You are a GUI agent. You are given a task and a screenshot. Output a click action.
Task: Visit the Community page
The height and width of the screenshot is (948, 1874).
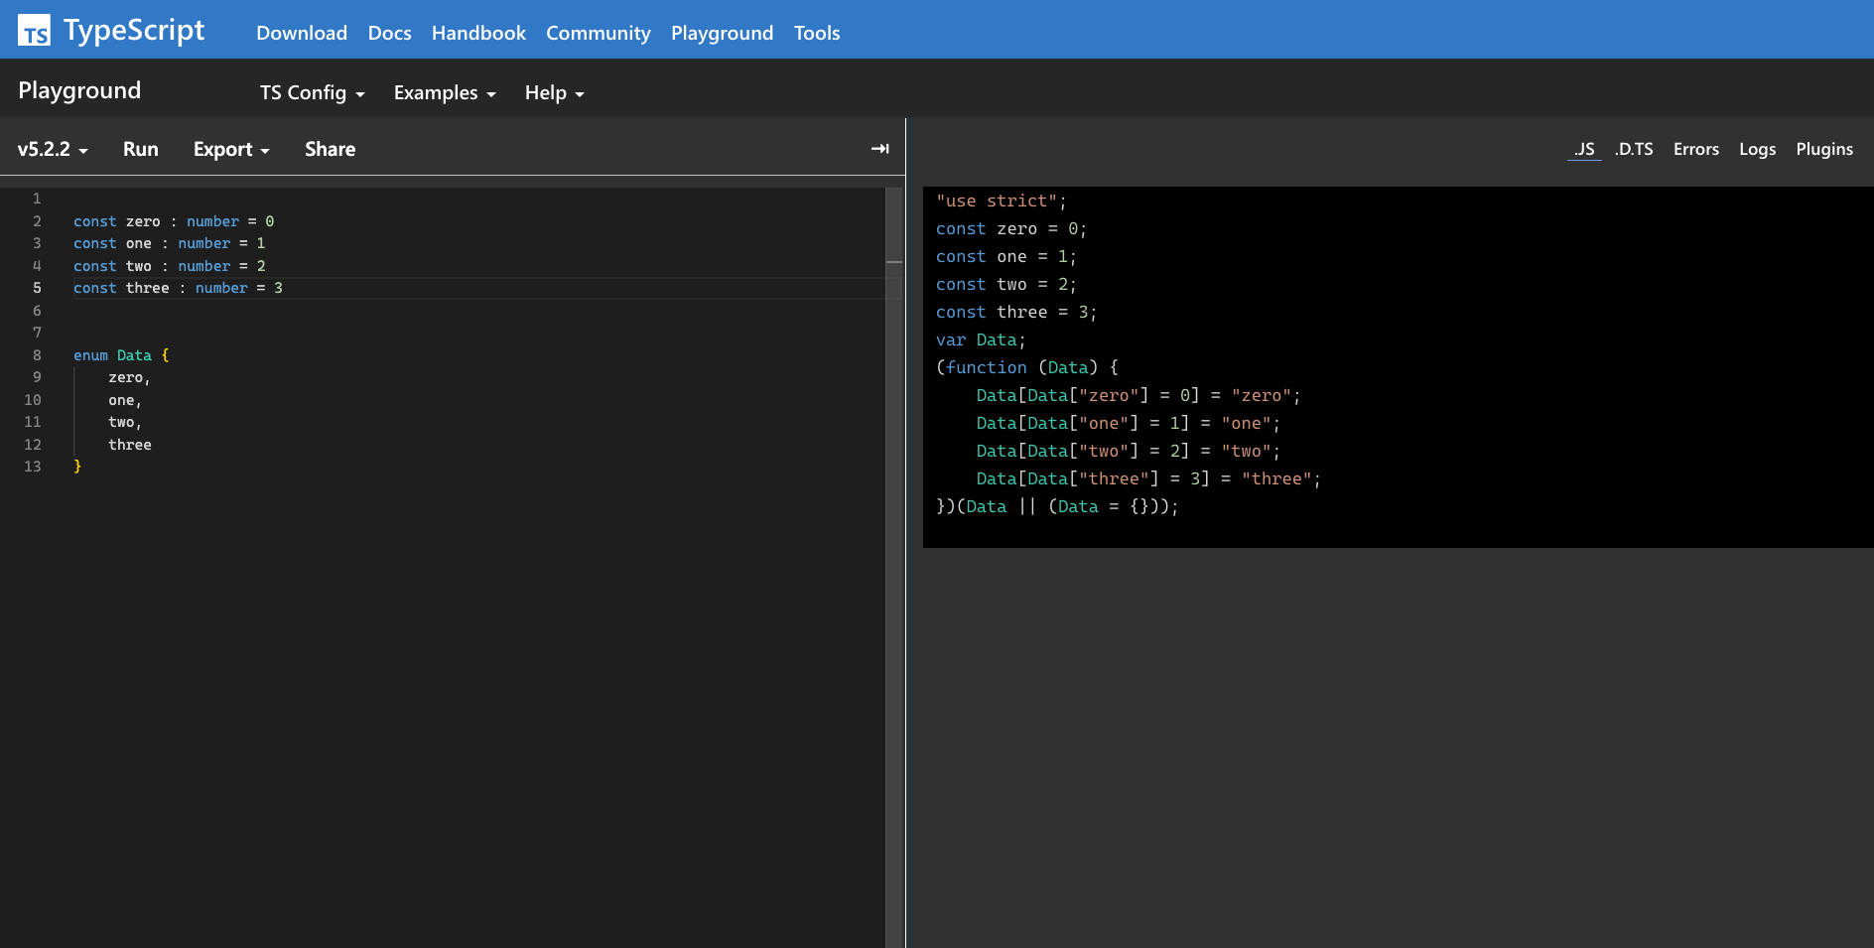tap(599, 33)
